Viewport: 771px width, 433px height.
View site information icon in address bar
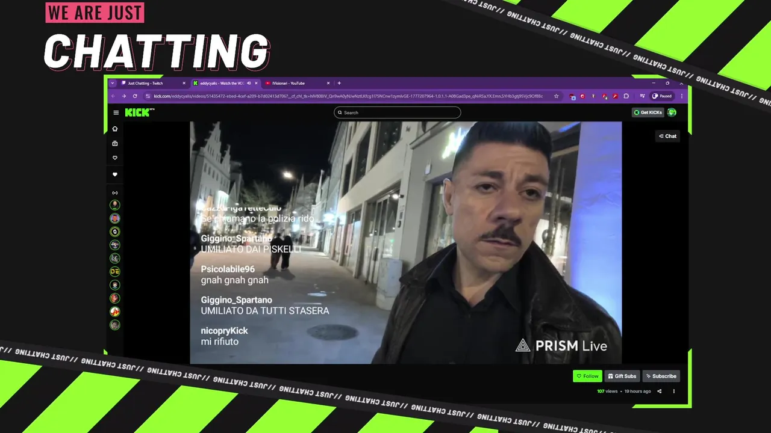[148, 96]
